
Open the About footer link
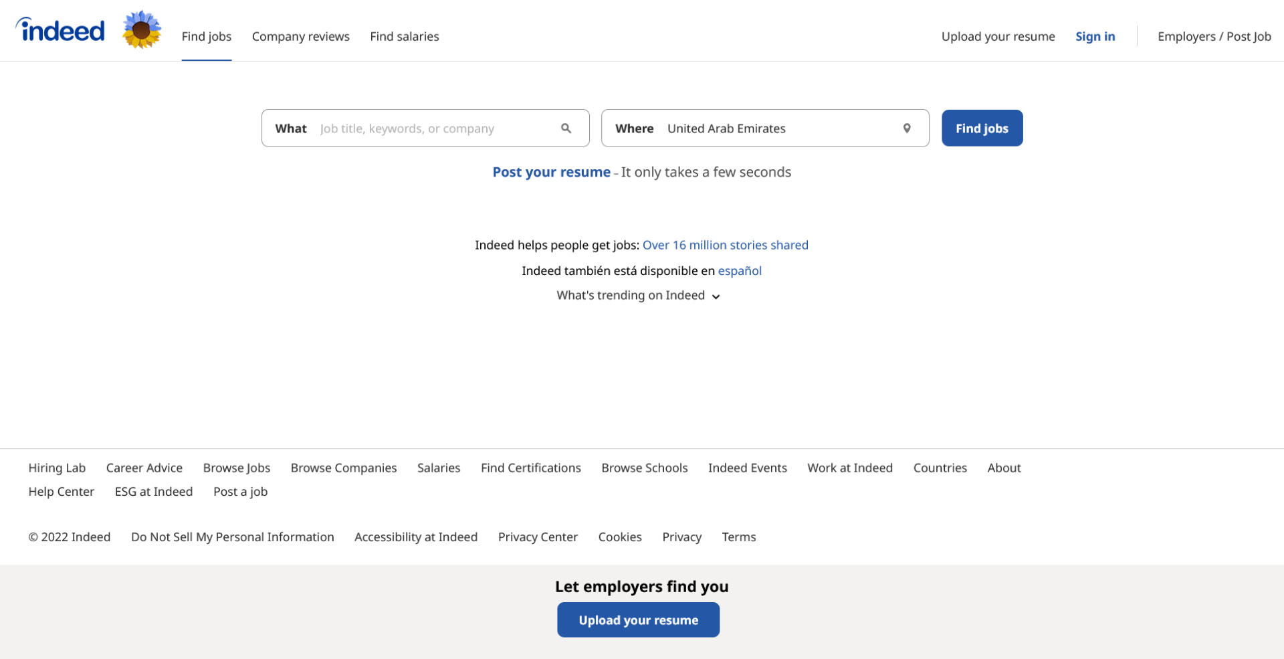point(1004,468)
